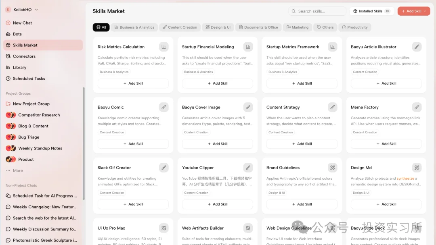Open the Installed Skills list
The height and width of the screenshot is (245, 436).
[x=371, y=11]
